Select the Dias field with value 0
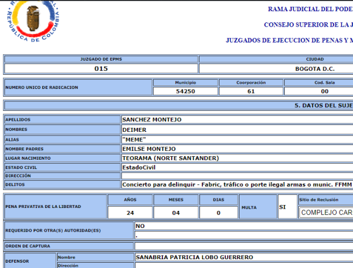353x268 pixels. (218, 213)
